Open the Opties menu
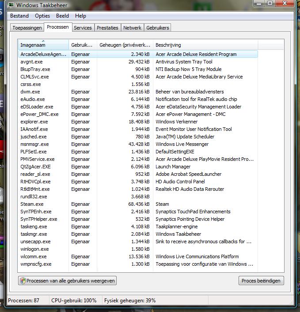Image resolution: width=300 pixels, height=312 pixels. [x=42, y=16]
